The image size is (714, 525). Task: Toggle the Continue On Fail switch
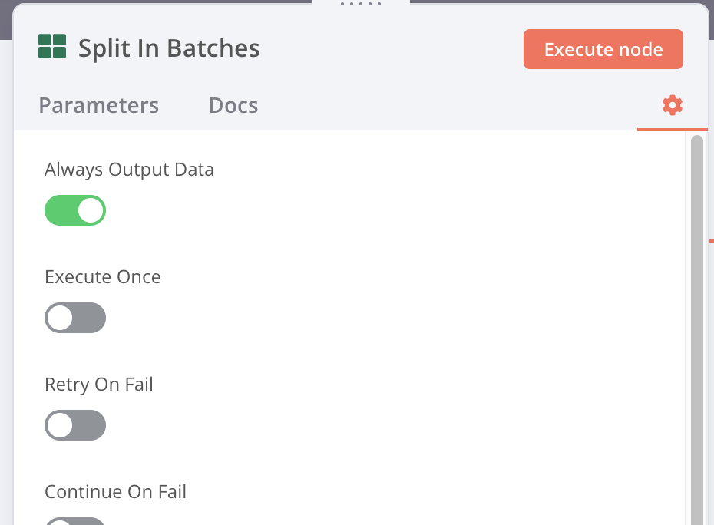click(75, 521)
